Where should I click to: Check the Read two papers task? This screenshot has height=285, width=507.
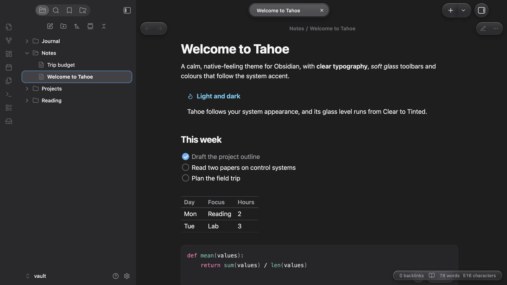[186, 167]
